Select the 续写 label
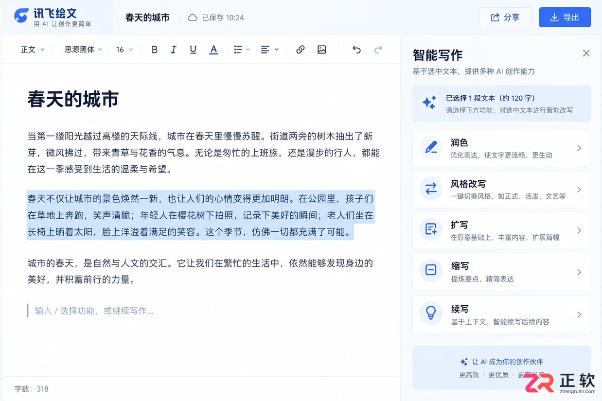602x401 pixels. coord(459,309)
